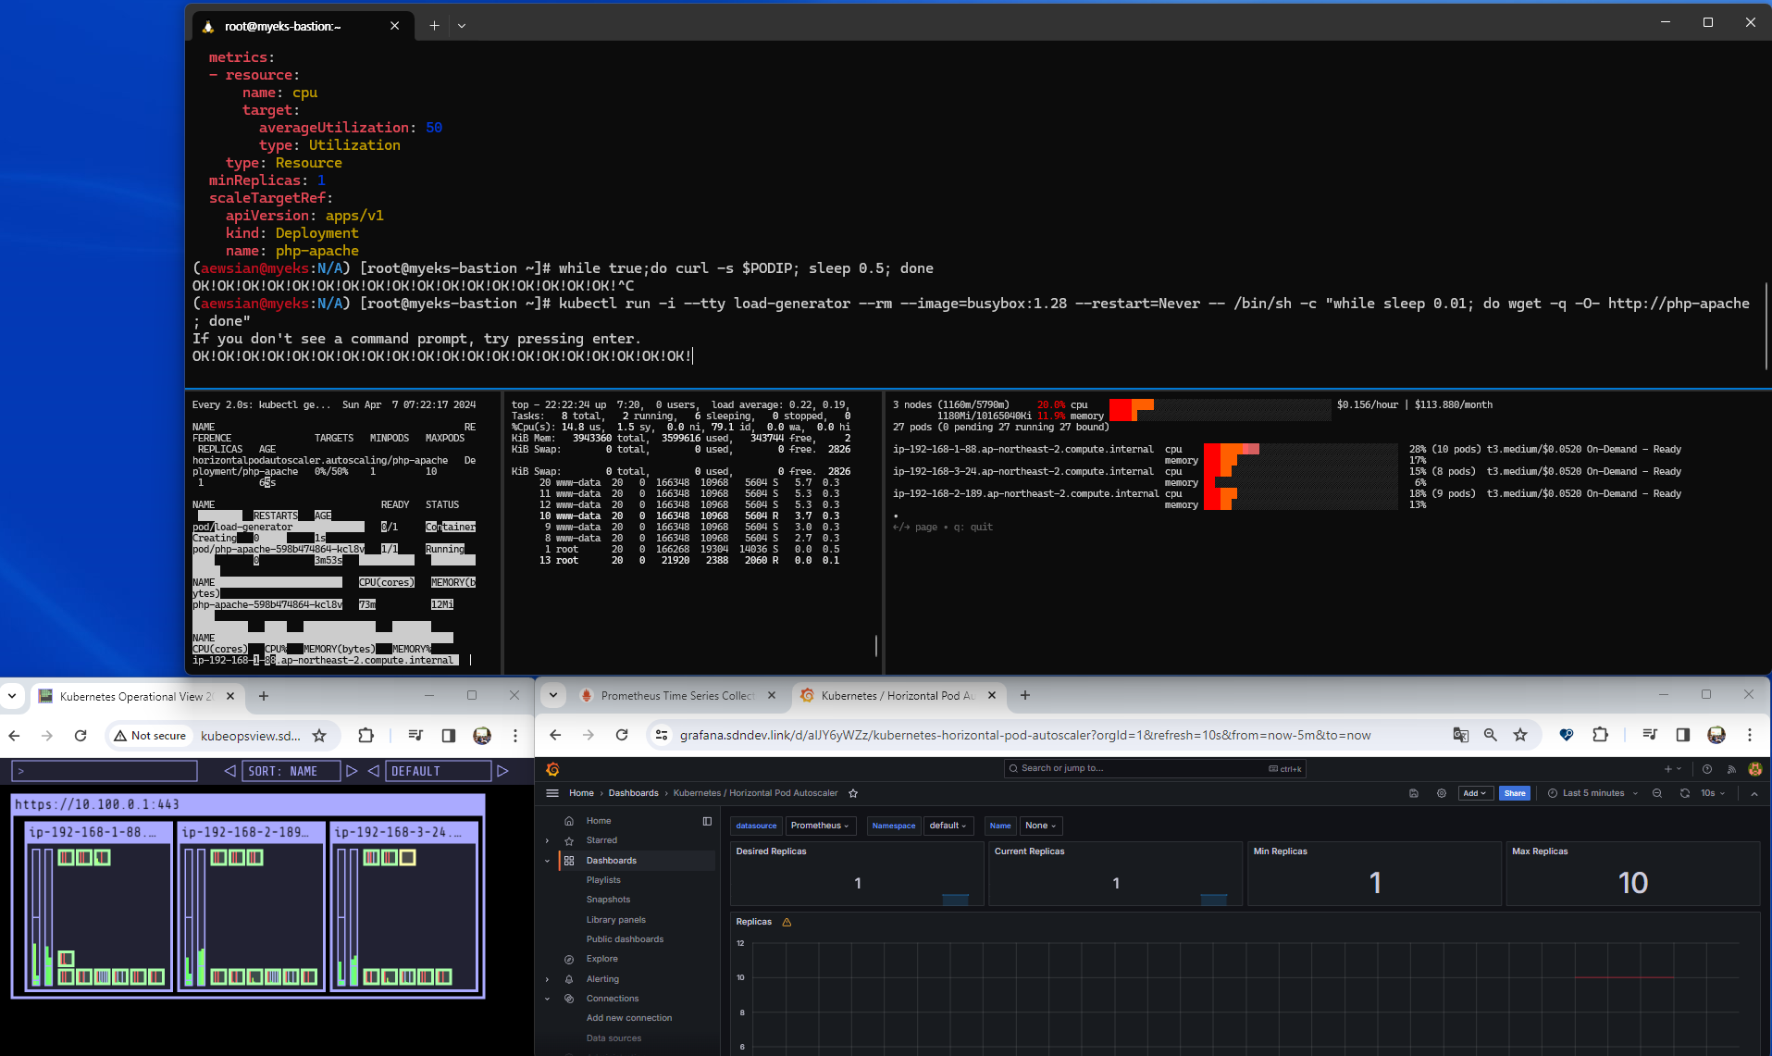Click SORT: NAME selector in kubeopsview
This screenshot has width=1772, height=1056.
291,771
